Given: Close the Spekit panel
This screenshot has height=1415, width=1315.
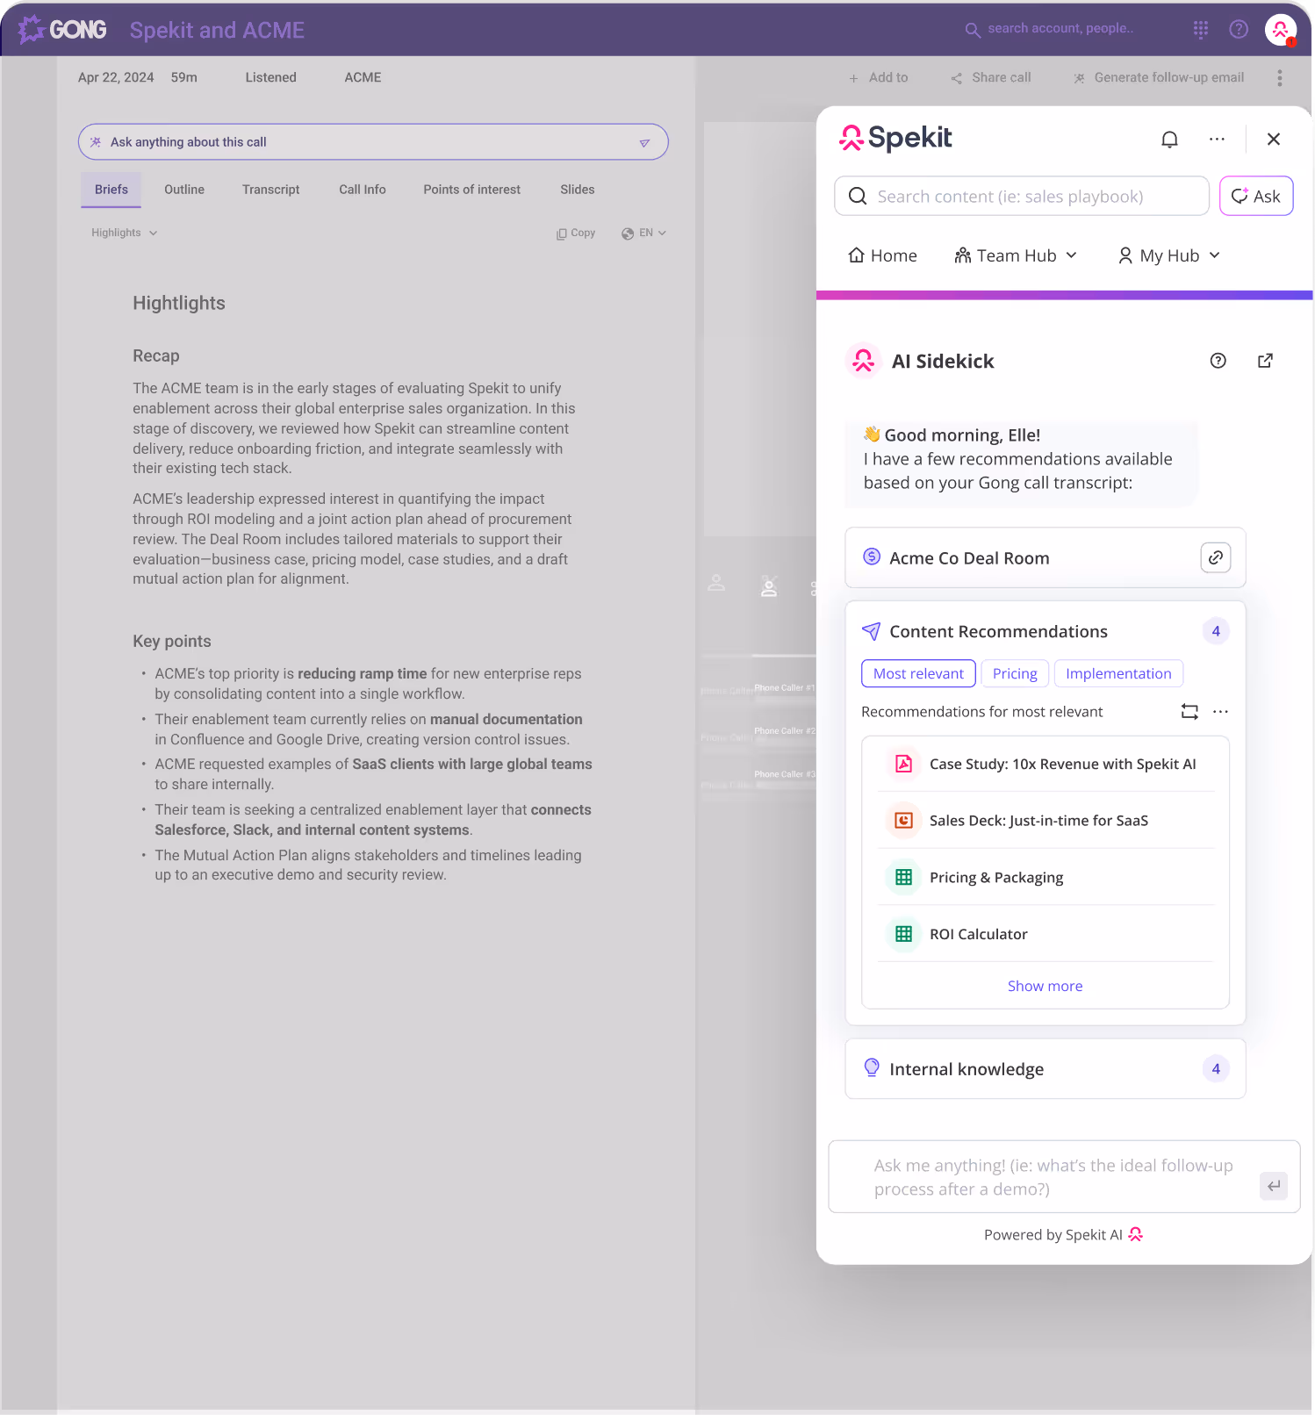Looking at the screenshot, I should pyautogui.click(x=1274, y=139).
